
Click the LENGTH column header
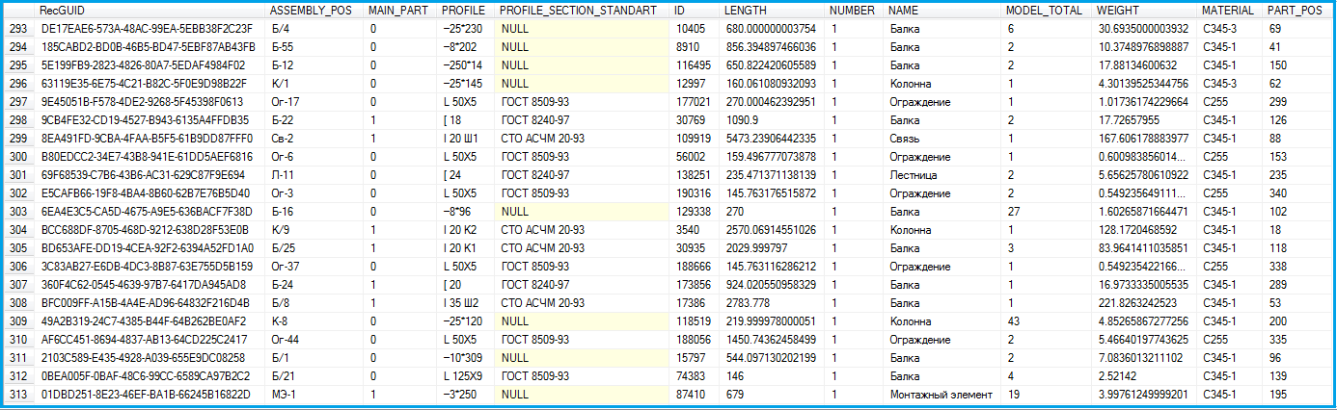(x=773, y=11)
